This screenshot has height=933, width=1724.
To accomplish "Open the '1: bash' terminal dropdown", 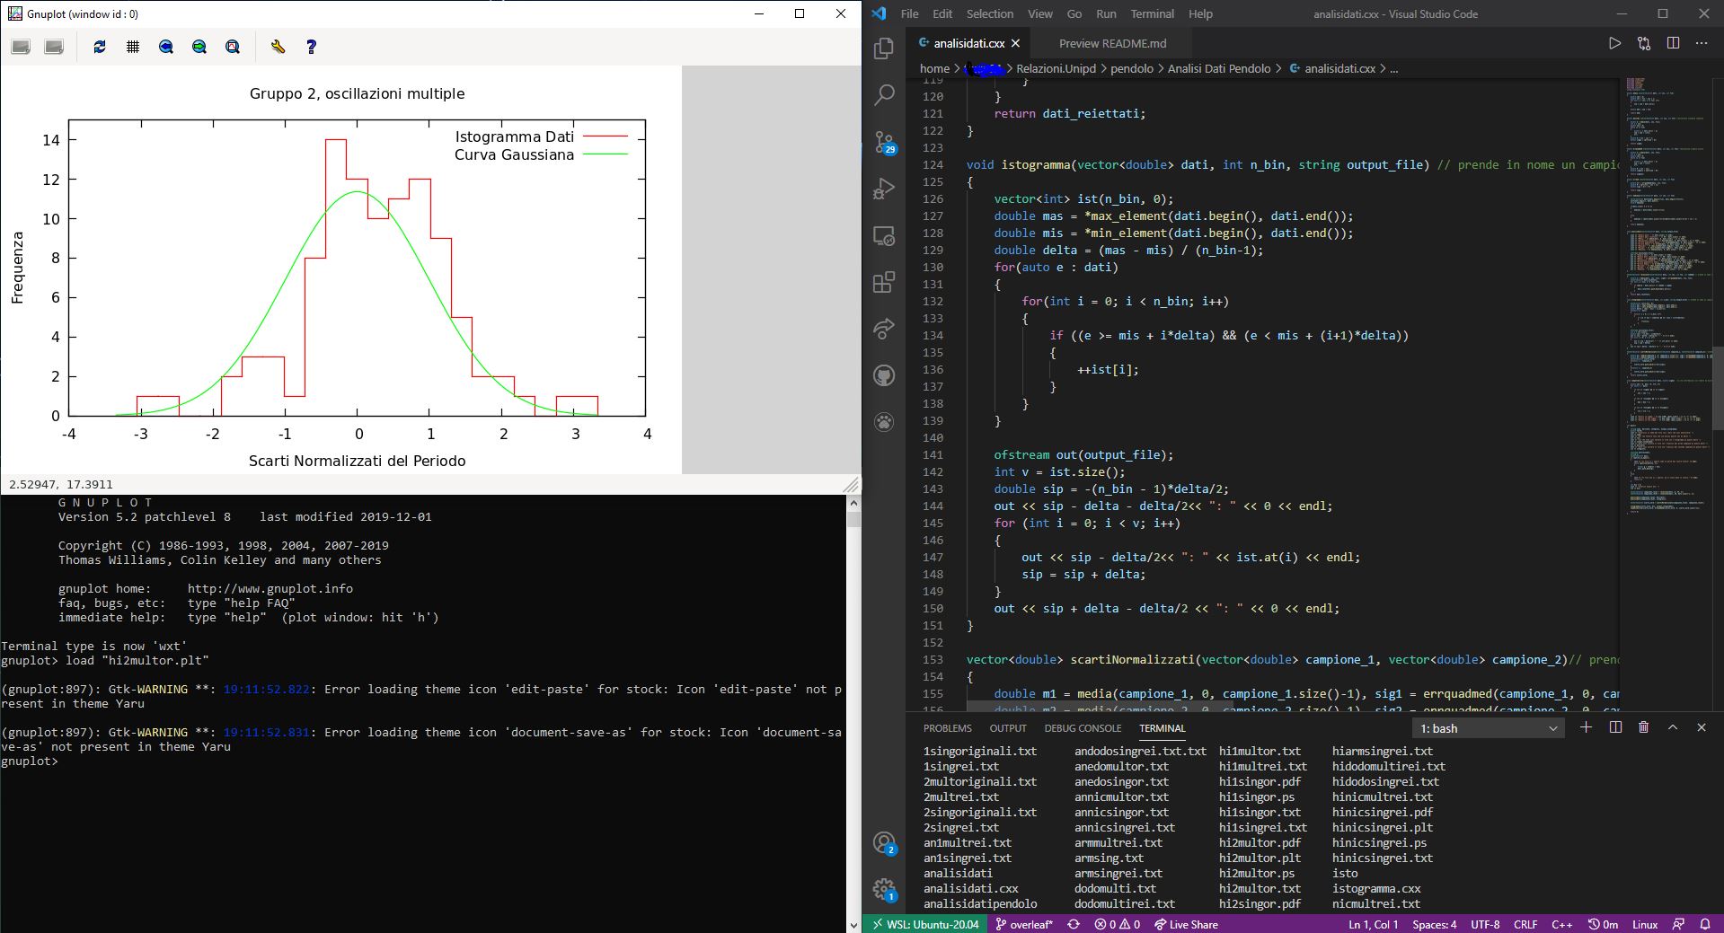I will 1488,728.
